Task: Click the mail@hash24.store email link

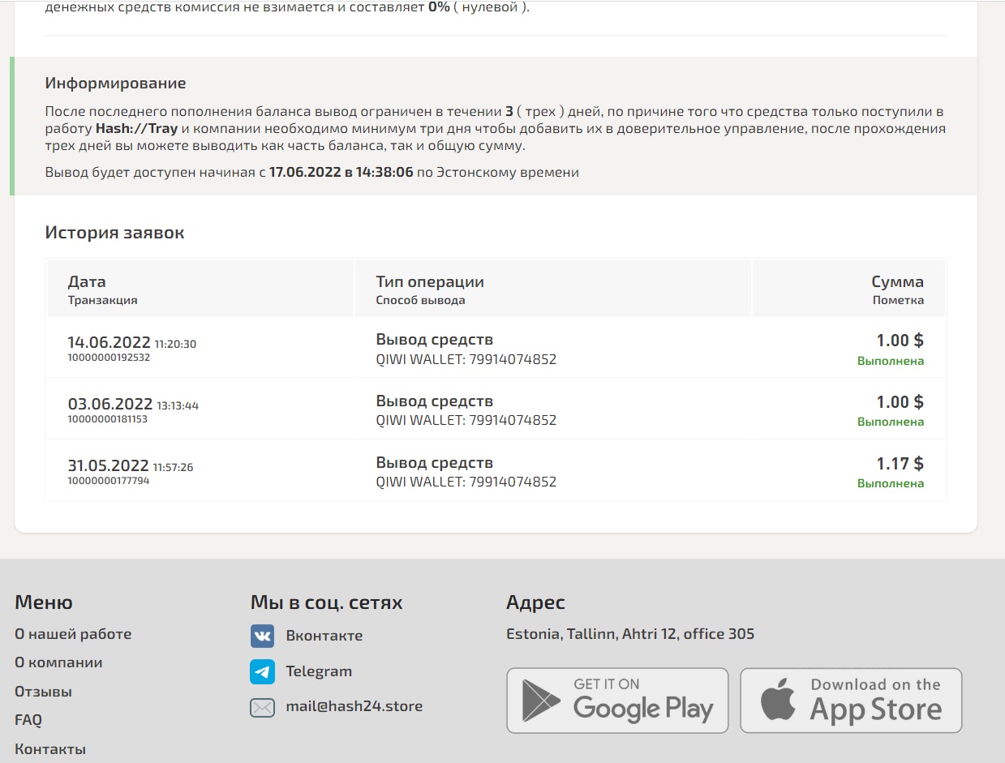Action: click(354, 706)
